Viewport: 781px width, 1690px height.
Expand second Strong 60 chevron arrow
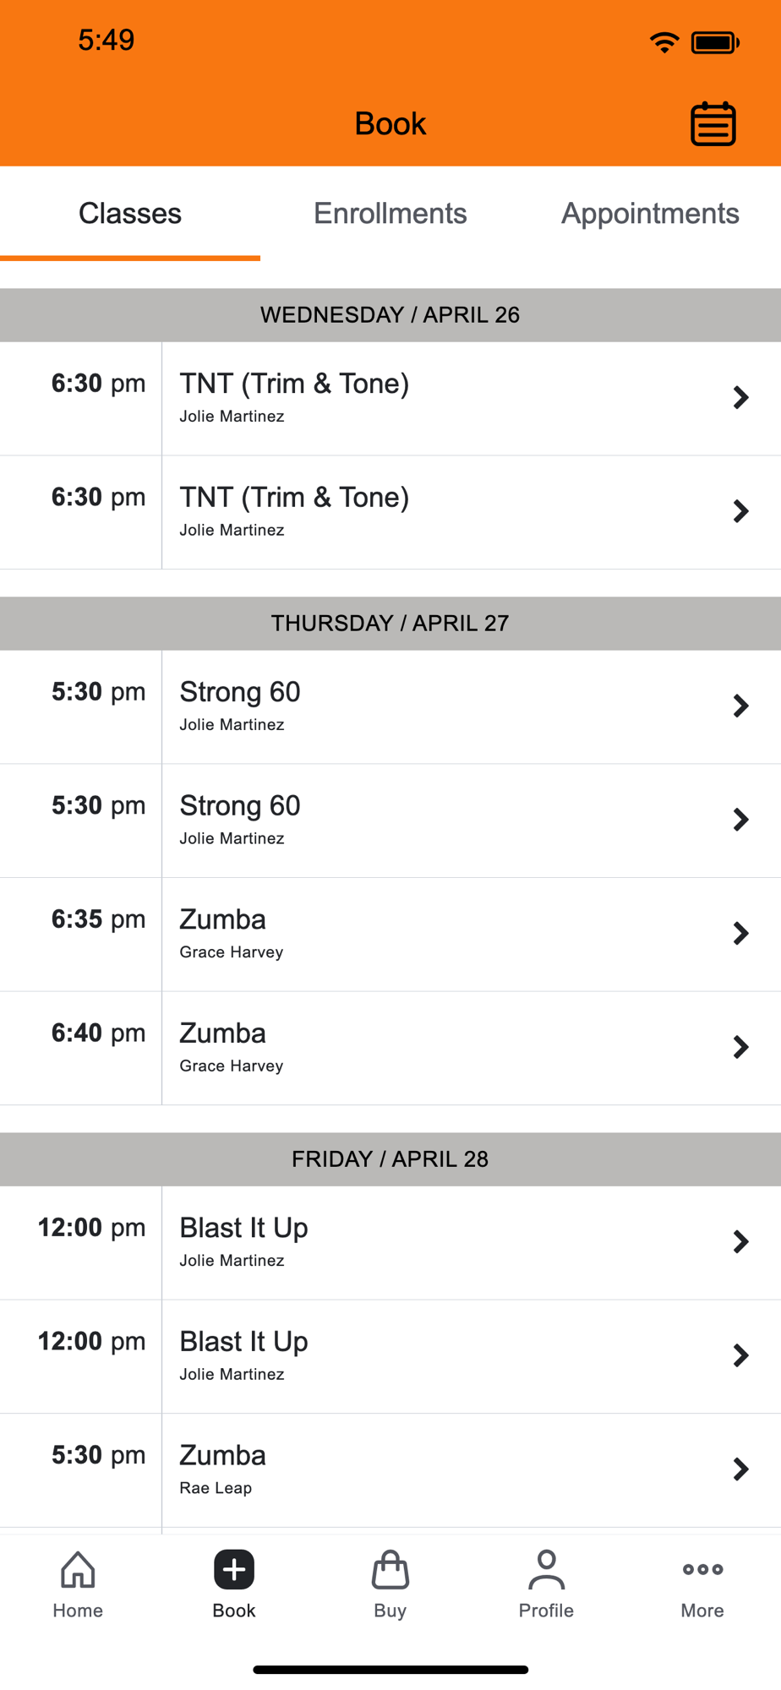click(x=740, y=820)
